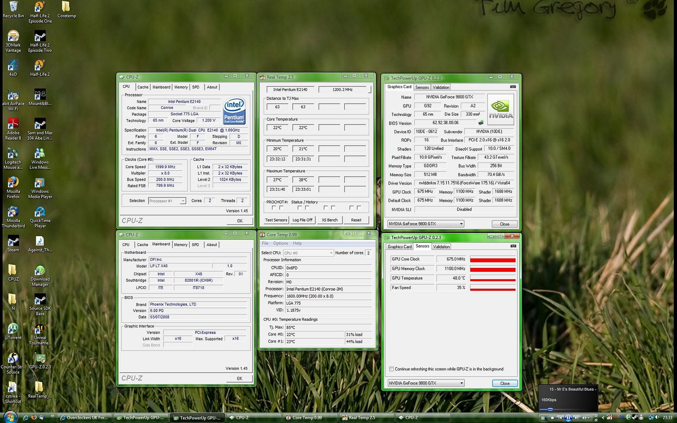
Task: Launch Half-Life 2 Episode One shortcut
Action: coord(40,13)
